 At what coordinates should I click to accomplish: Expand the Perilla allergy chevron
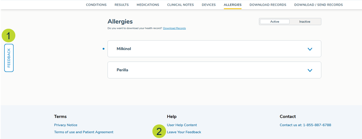tap(310, 70)
